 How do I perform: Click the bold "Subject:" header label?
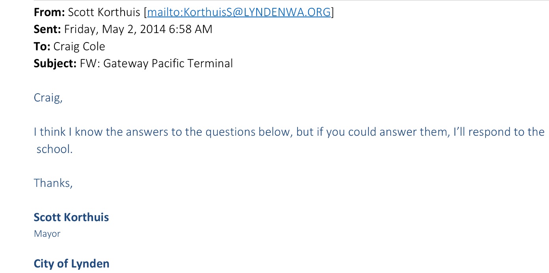(55, 63)
